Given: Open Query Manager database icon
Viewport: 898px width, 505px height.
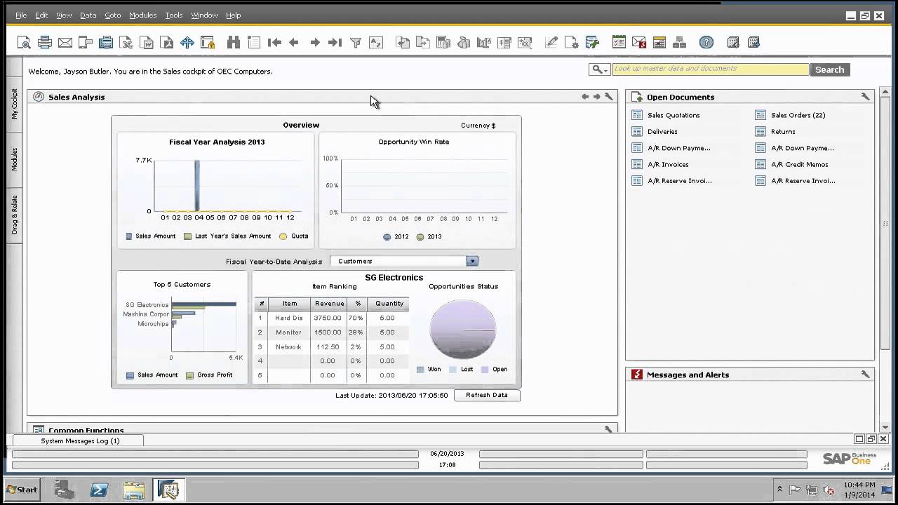Looking at the screenshot, I should click(592, 43).
